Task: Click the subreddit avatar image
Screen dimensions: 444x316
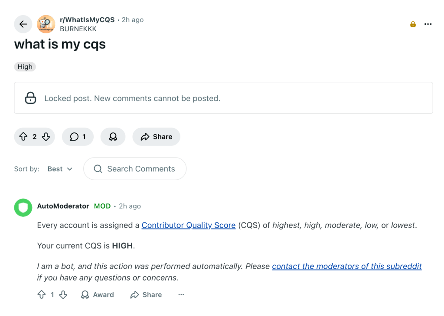Action: [46, 24]
